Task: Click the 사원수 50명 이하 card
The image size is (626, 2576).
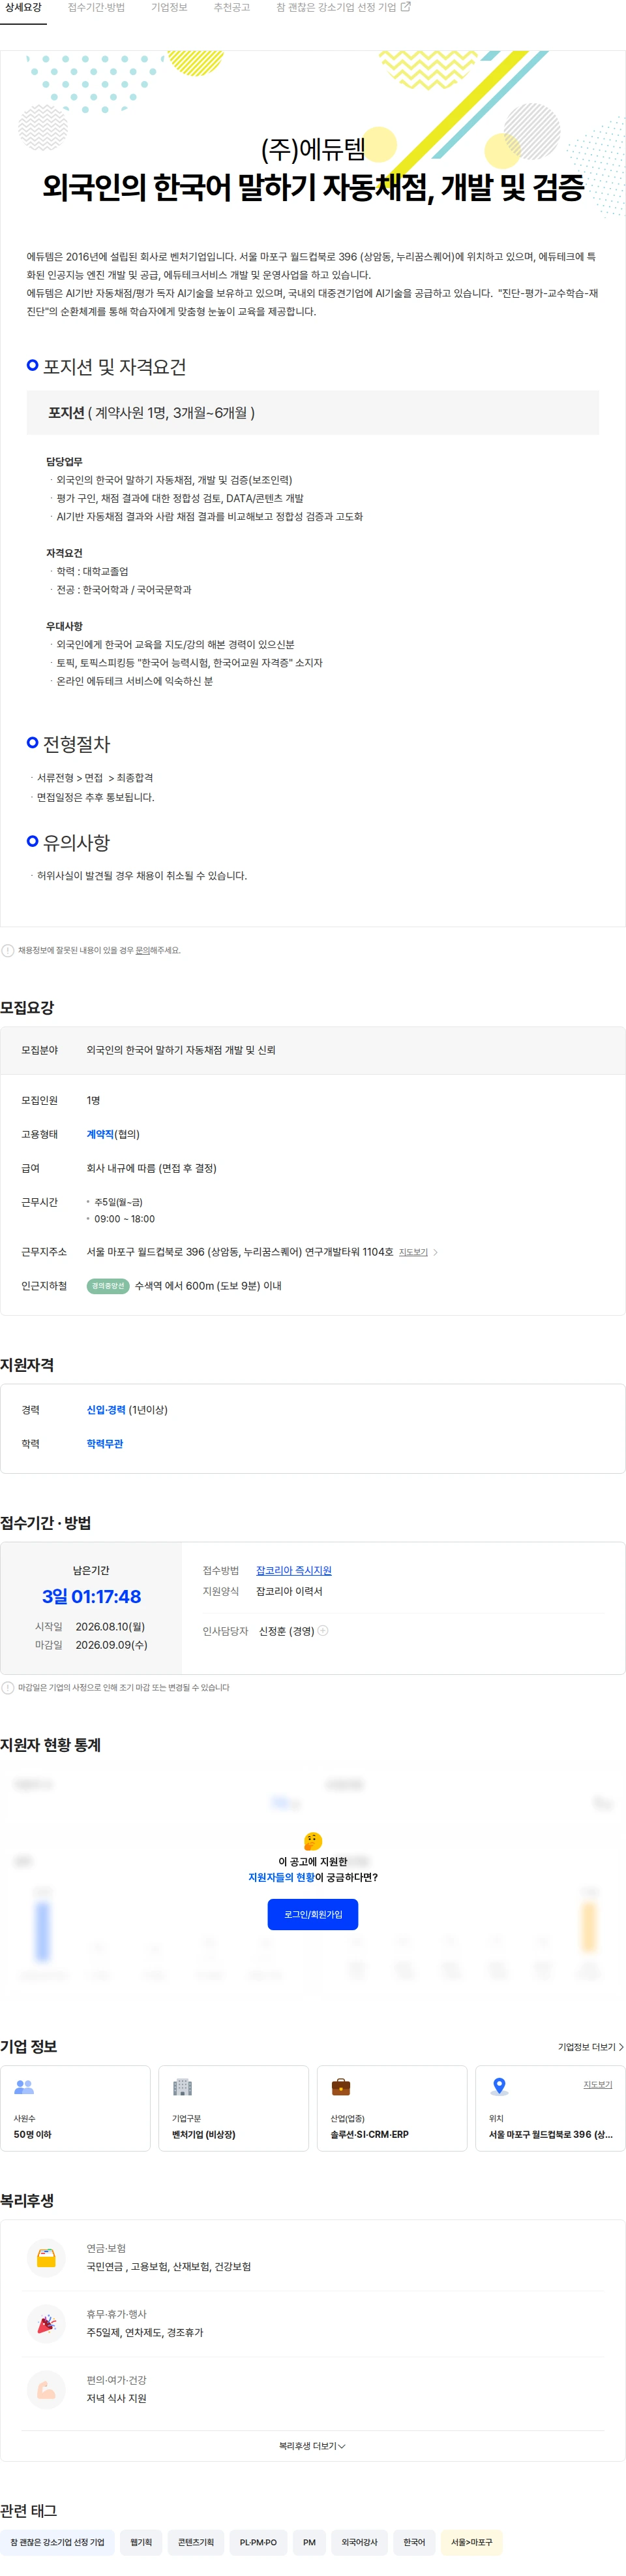Action: [75, 2108]
